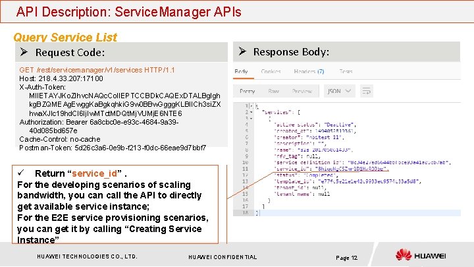
Task: Collapse the "services" array on line 2
Action: [x=251, y=112]
